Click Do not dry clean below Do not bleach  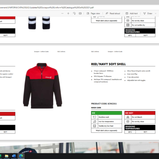(x=138, y=122)
